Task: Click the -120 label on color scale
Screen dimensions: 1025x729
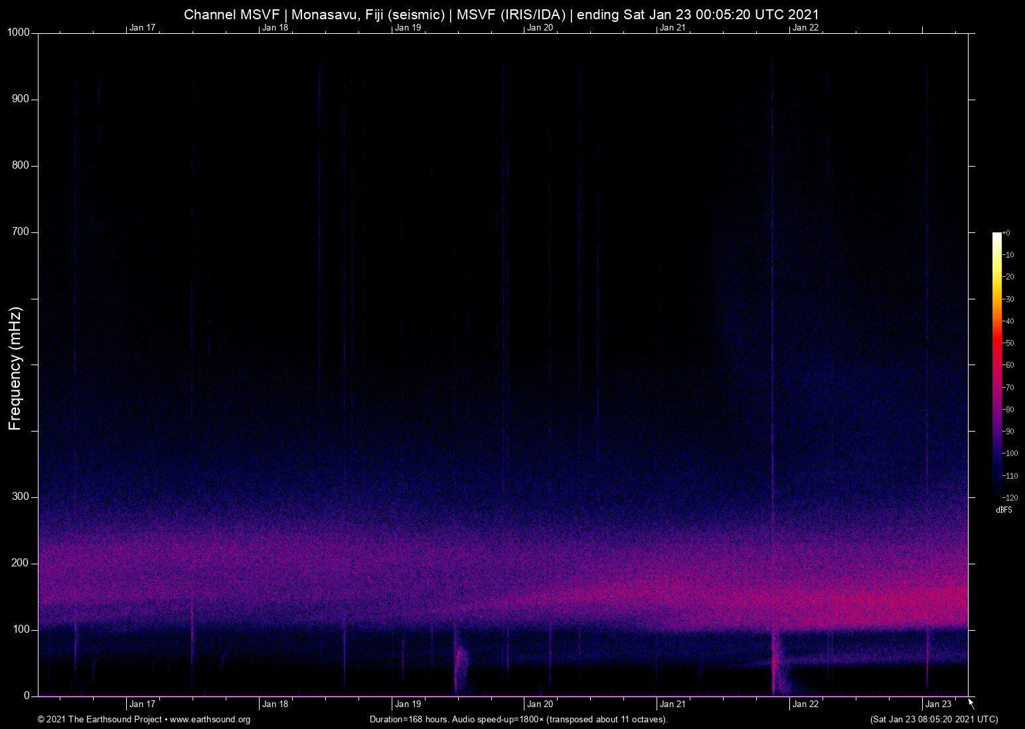Action: pyautogui.click(x=1010, y=497)
